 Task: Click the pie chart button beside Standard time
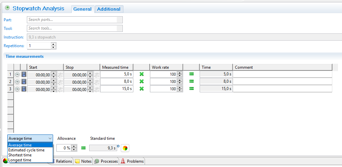pyautogui.click(x=125, y=148)
